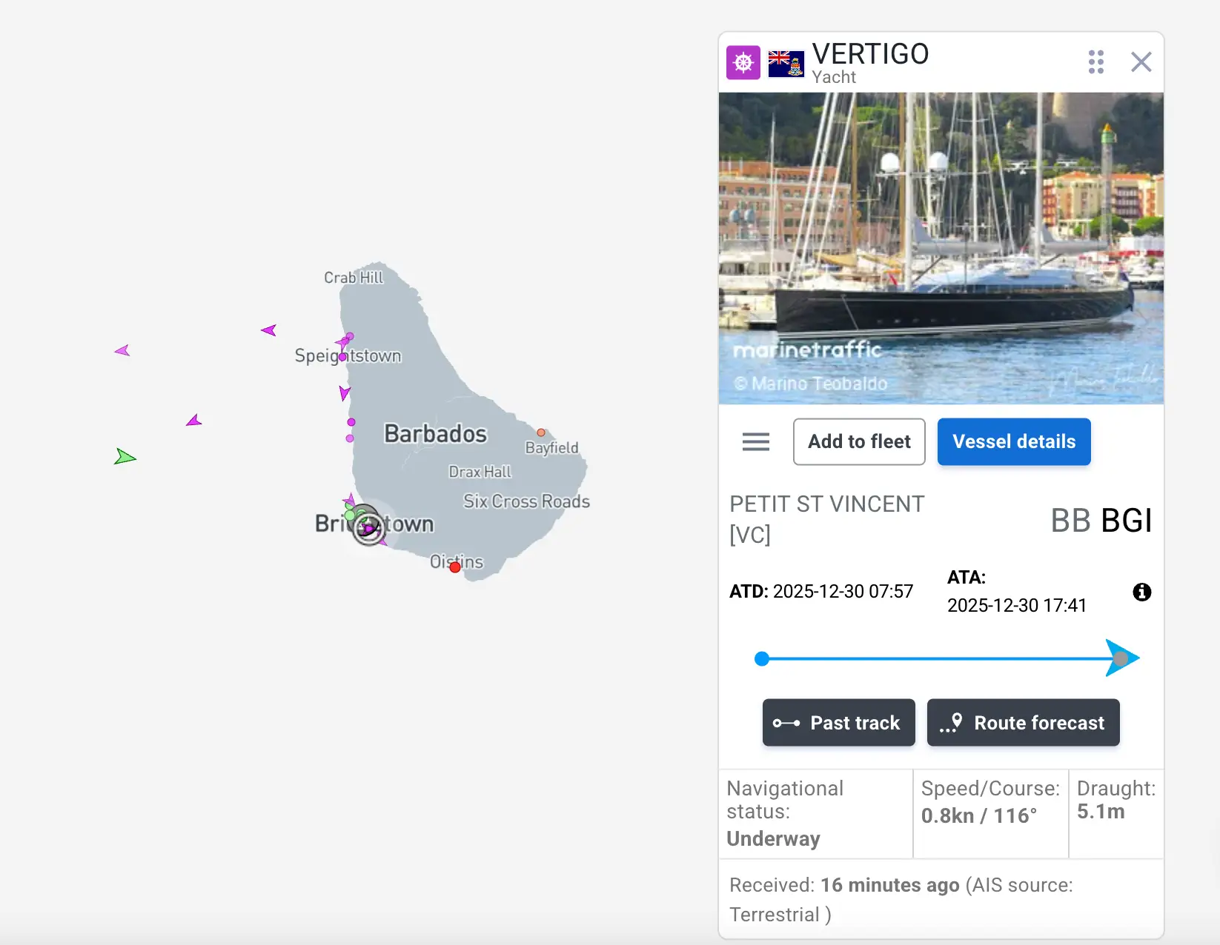Screen dimensions: 1220x945
Task: Select the Past track line icon
Action: 786,722
